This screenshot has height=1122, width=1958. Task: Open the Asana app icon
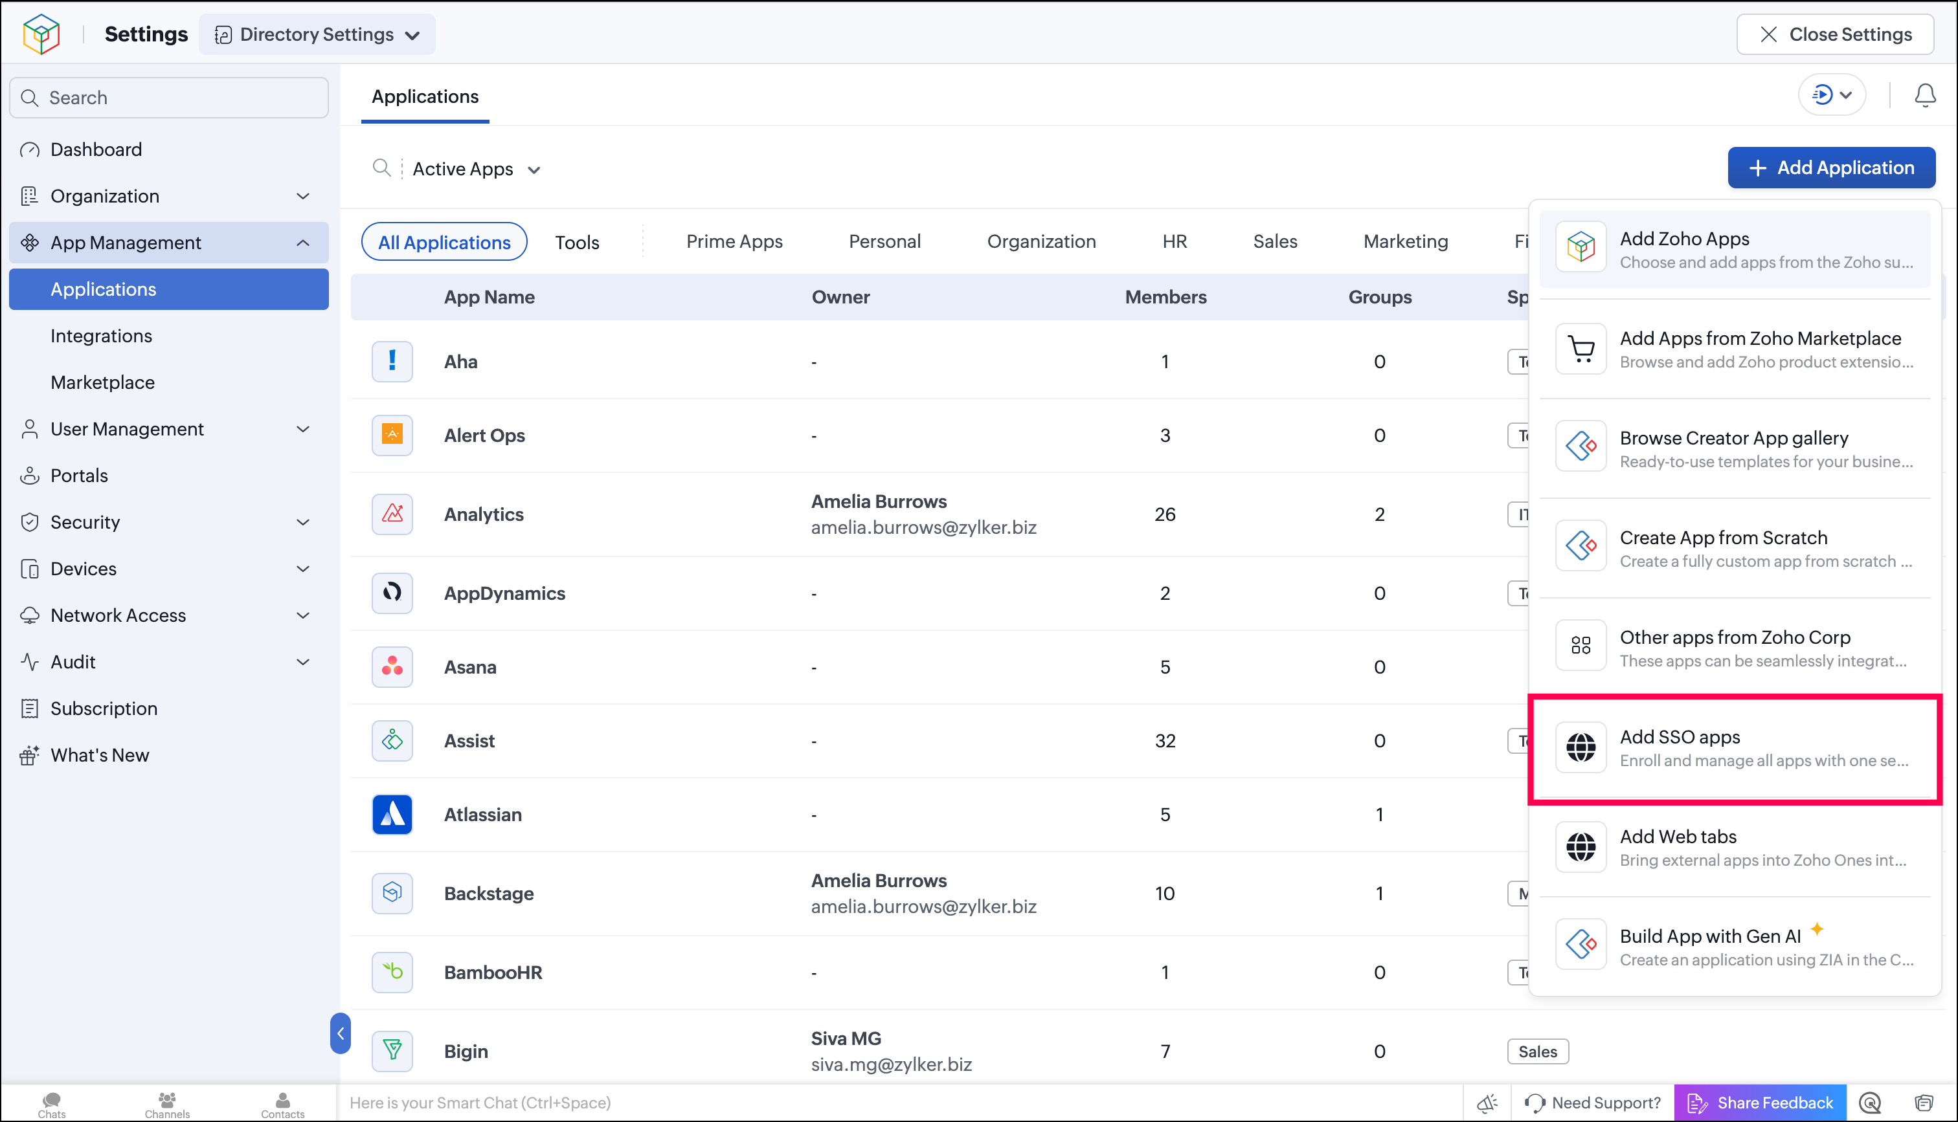click(392, 666)
